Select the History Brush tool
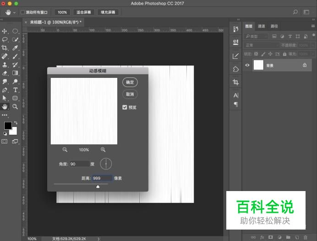317x241 pixels. 15,65
